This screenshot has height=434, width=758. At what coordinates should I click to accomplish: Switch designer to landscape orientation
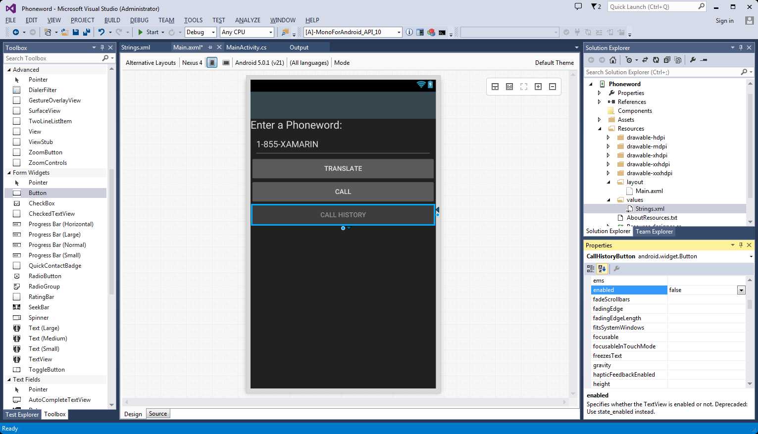[x=226, y=63]
